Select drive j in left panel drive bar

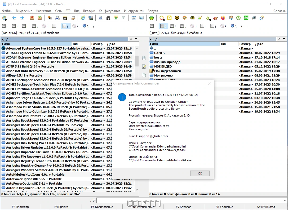pyautogui.click(x=65, y=26)
